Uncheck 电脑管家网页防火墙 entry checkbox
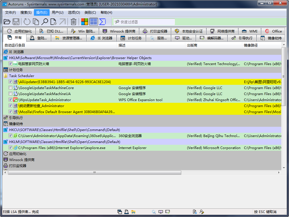 click(10, 64)
